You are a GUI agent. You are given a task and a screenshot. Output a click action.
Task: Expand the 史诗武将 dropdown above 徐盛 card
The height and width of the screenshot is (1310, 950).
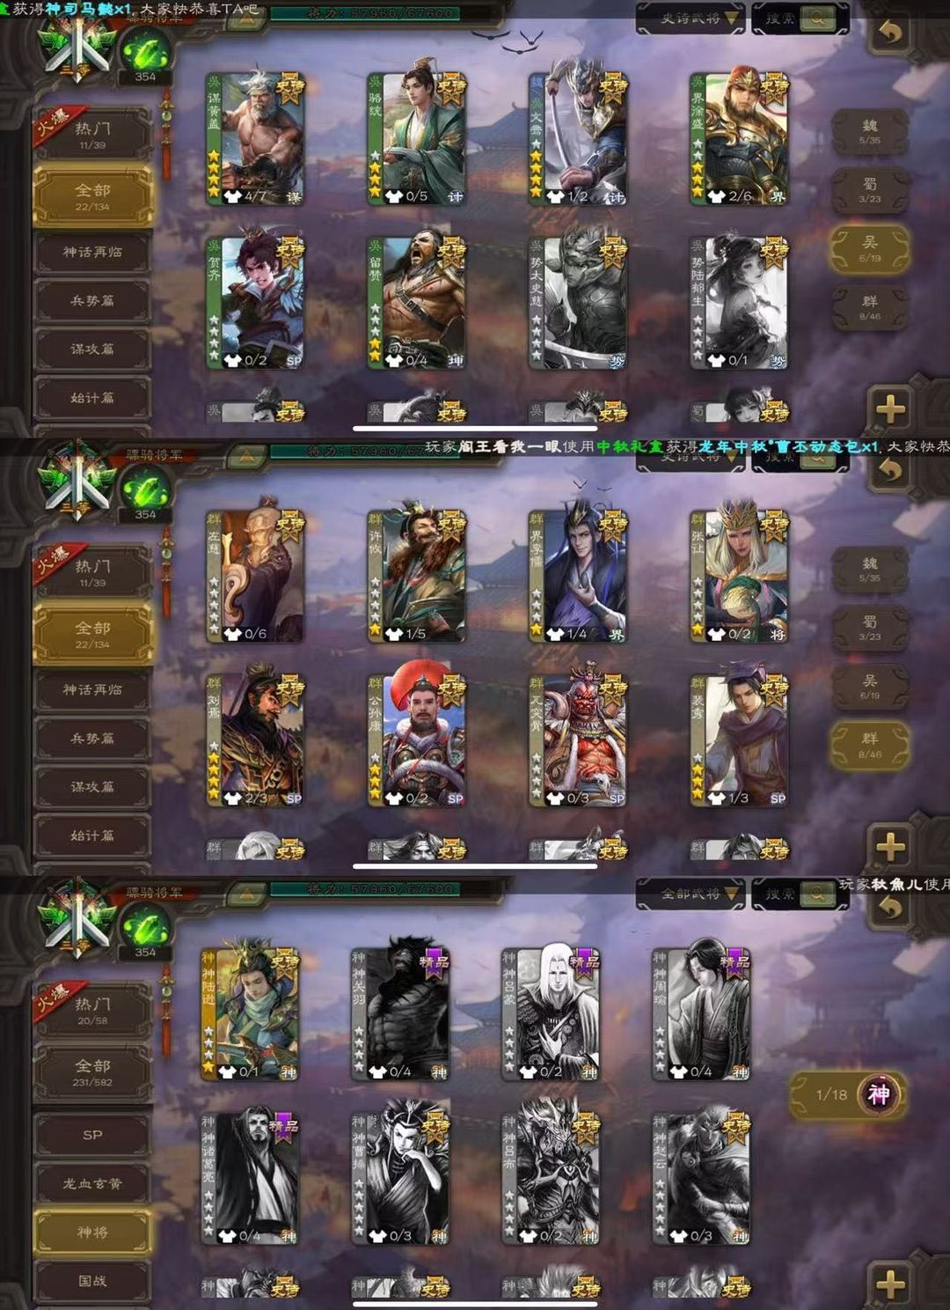(691, 18)
